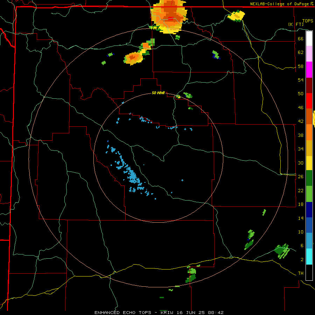Click the dark green echo cluster at lower right
Image resolution: width=315 pixels, height=315 pixels.
(x=282, y=251)
